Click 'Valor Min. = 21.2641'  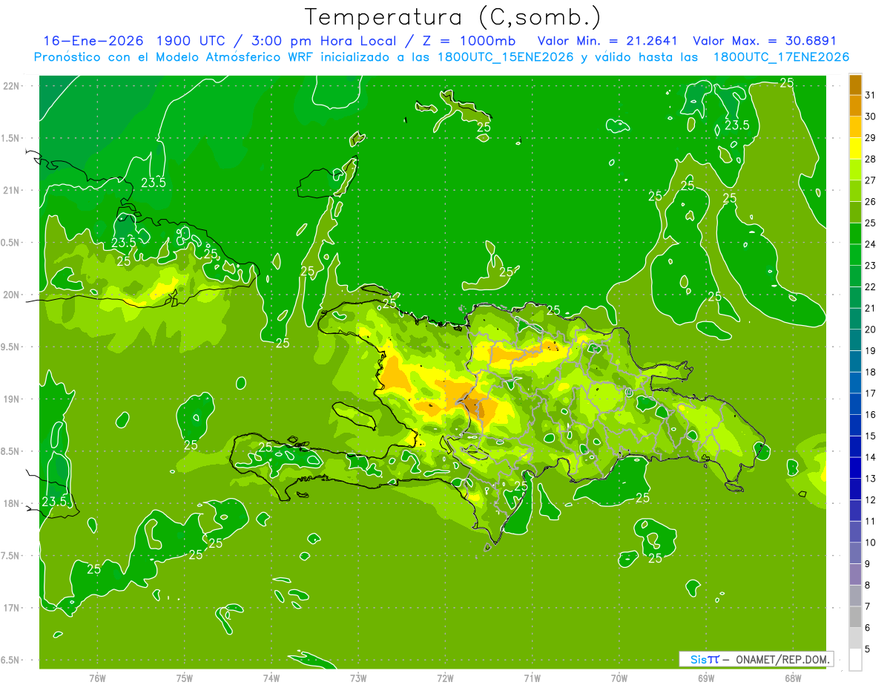607,41
